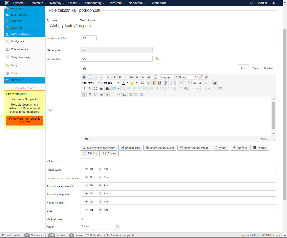Viewport: 287px width, 238px height.
Task: Click the Event Gallery Image button
Action: pyautogui.click(x=194, y=148)
